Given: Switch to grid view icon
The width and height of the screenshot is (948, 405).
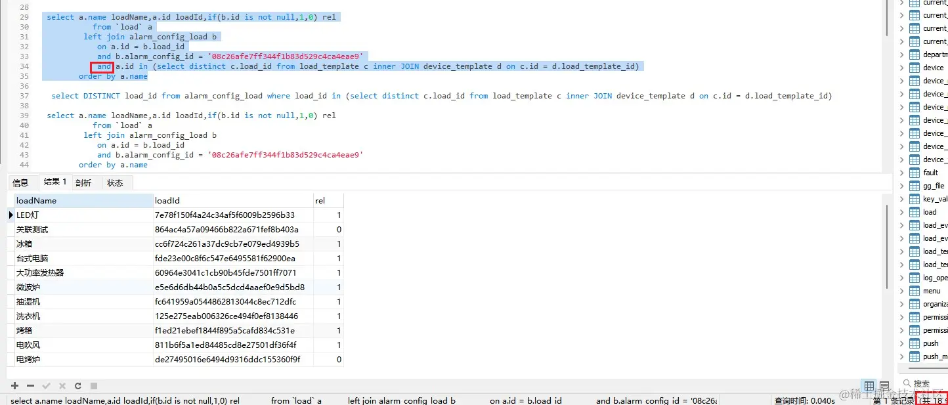Looking at the screenshot, I should click(x=869, y=386).
